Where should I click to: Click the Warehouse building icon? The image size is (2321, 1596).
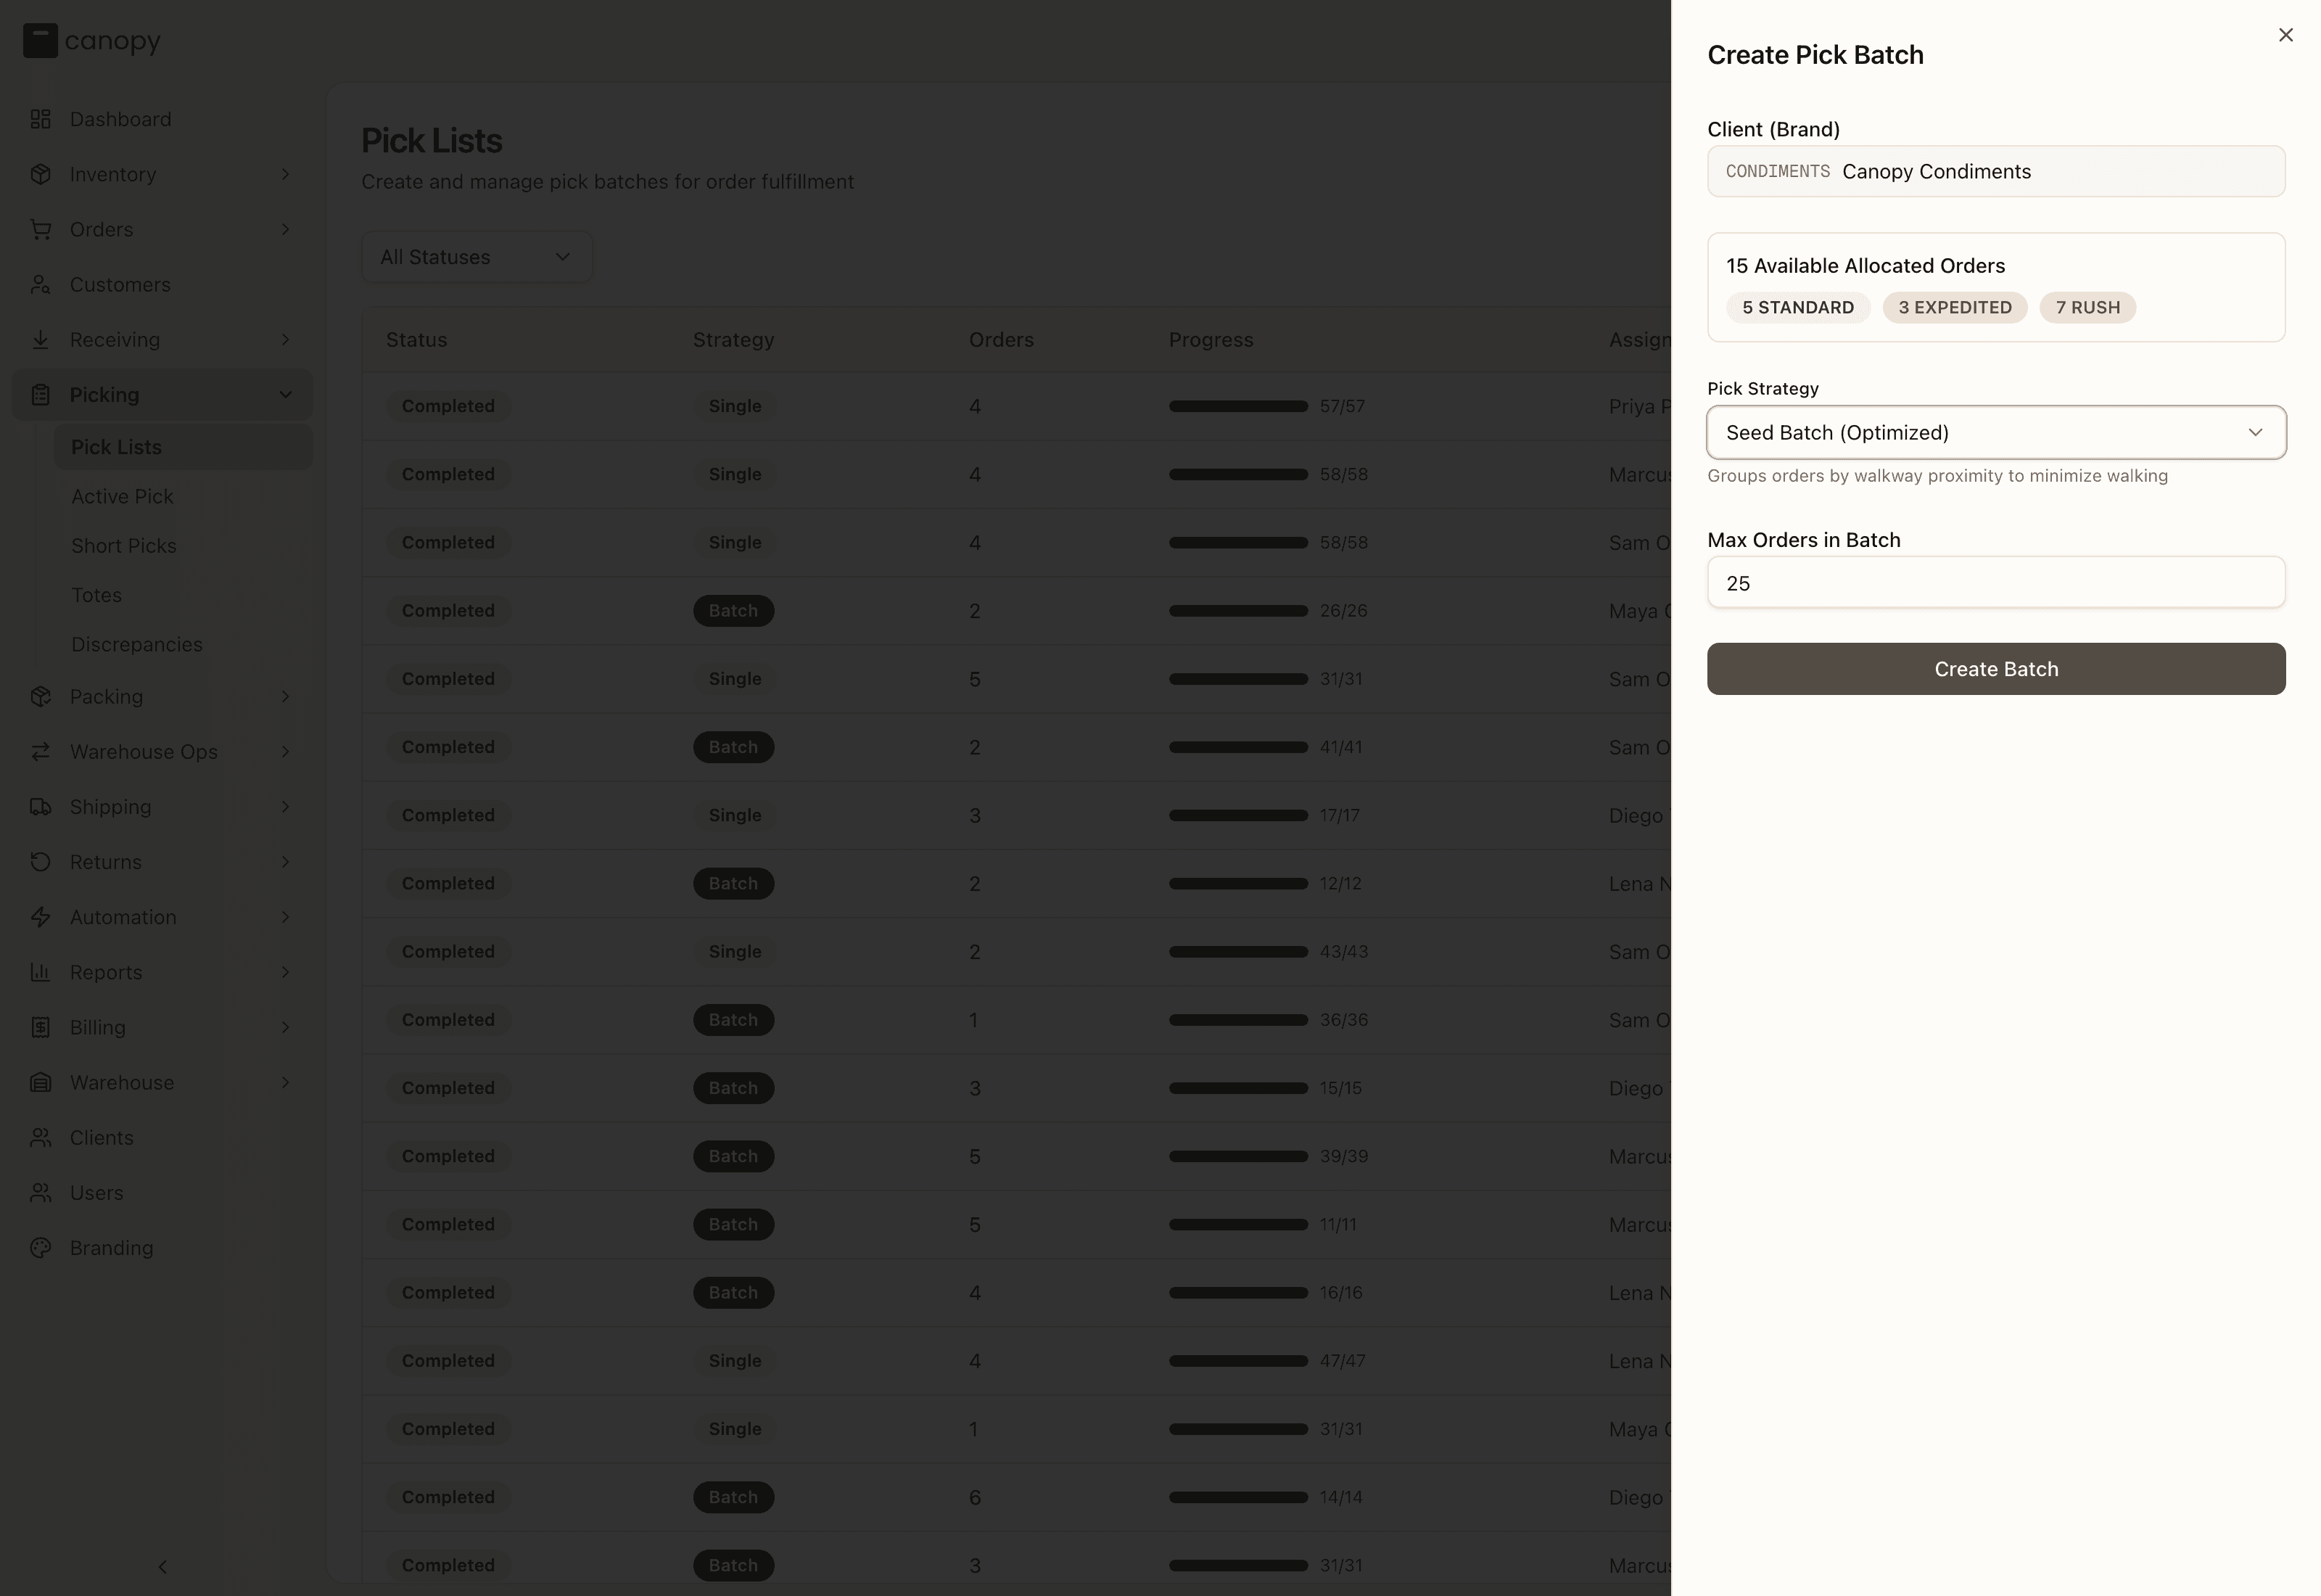(x=40, y=1082)
